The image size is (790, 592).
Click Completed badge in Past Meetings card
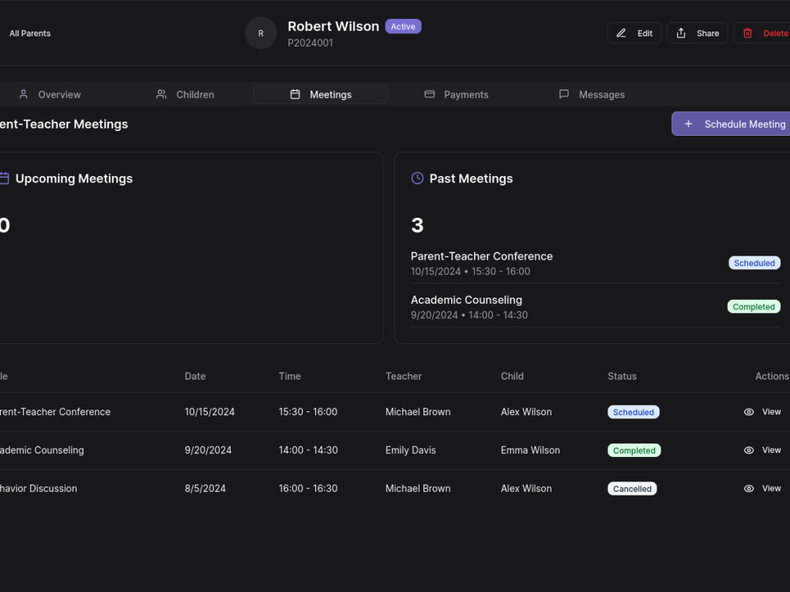(x=754, y=306)
